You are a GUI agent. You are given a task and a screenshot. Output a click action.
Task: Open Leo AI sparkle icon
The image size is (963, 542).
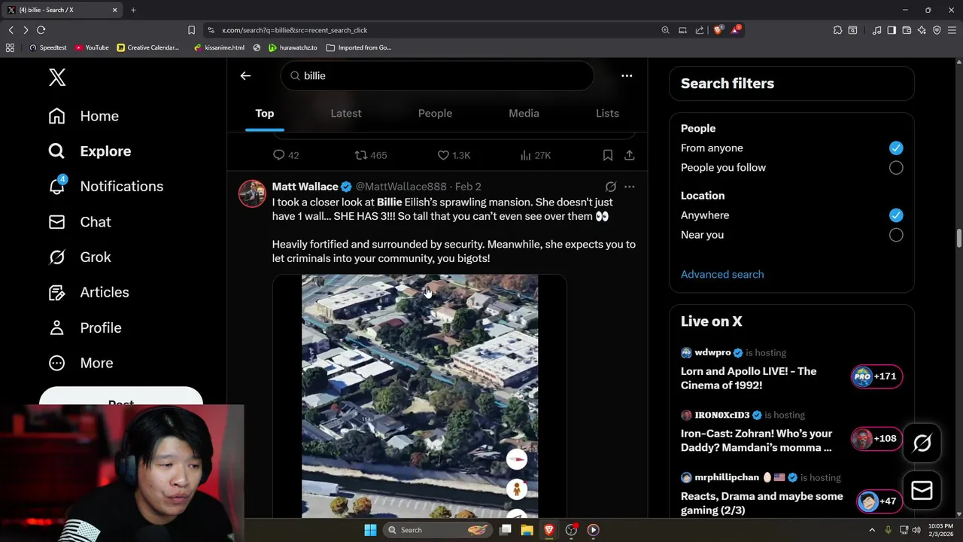tap(922, 30)
